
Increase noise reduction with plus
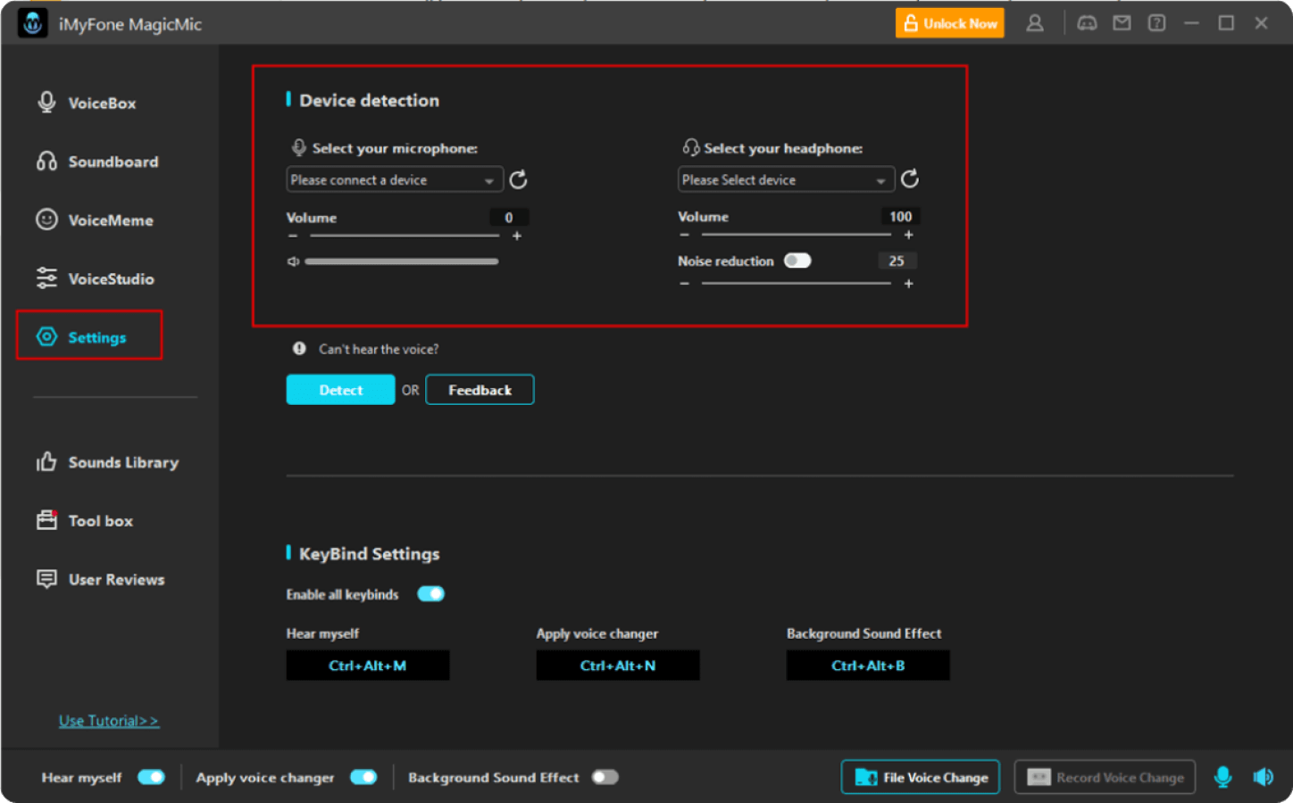pyautogui.click(x=908, y=283)
